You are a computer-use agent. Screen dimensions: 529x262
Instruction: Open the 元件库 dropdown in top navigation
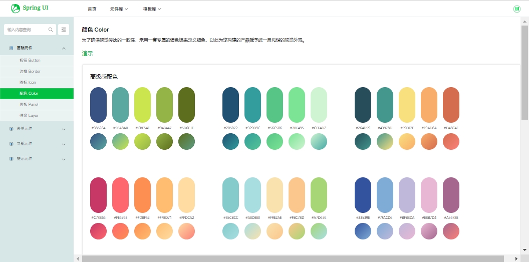click(x=119, y=9)
